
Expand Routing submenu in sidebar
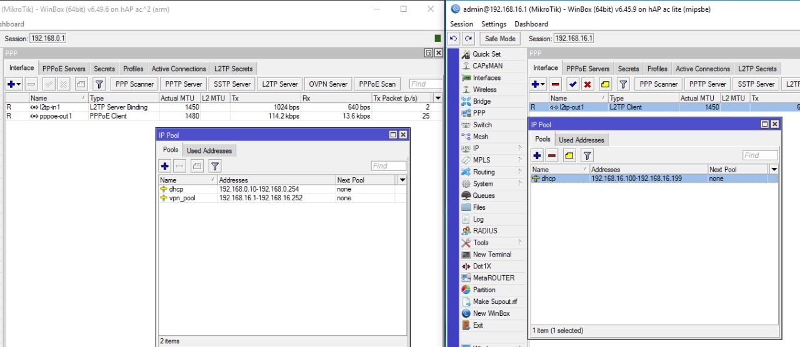pyautogui.click(x=520, y=172)
